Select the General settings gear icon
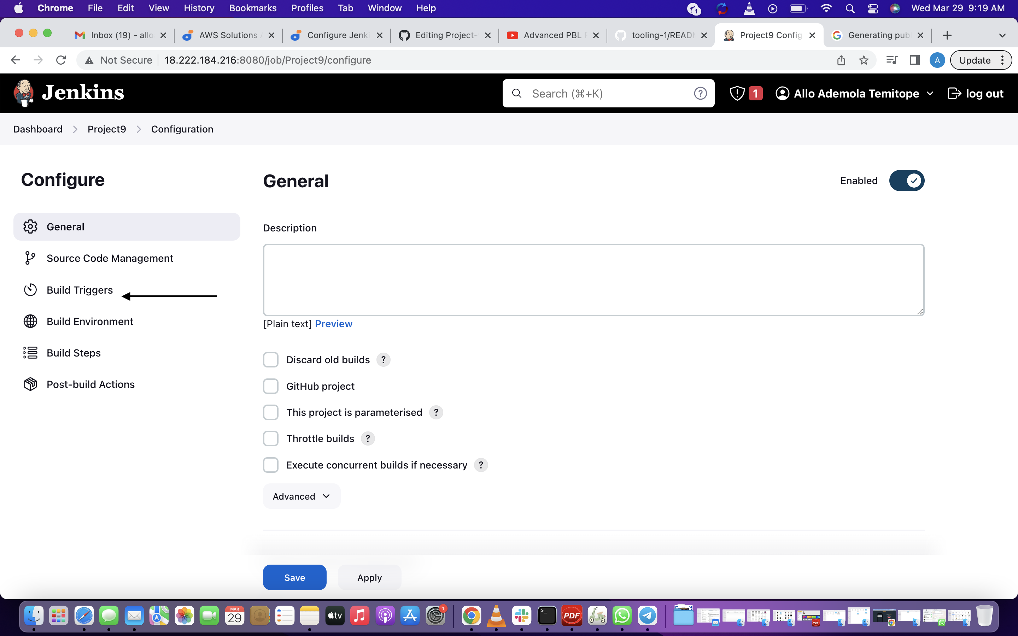The image size is (1018, 636). pyautogui.click(x=30, y=226)
